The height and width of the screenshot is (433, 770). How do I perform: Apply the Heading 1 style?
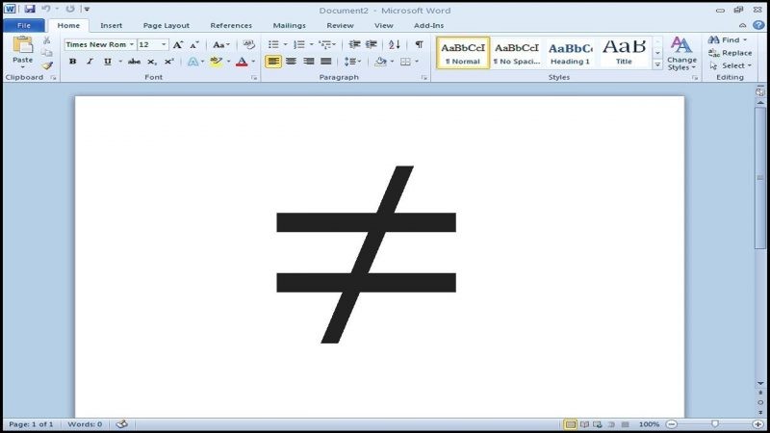pos(570,53)
